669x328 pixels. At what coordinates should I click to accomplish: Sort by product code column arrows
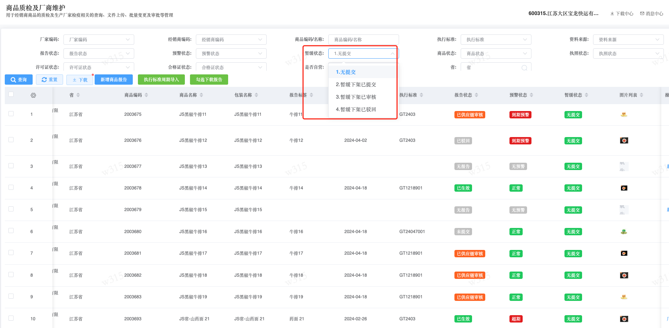coord(146,95)
